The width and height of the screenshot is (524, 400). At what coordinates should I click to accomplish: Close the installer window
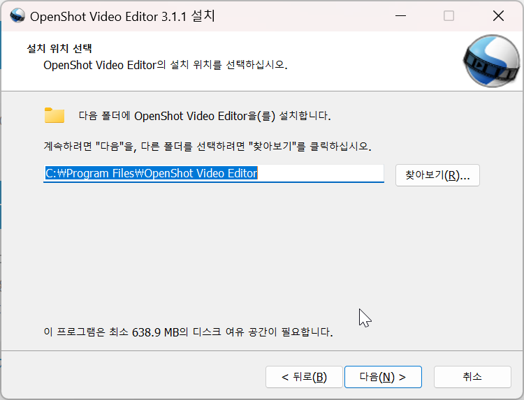click(x=498, y=15)
